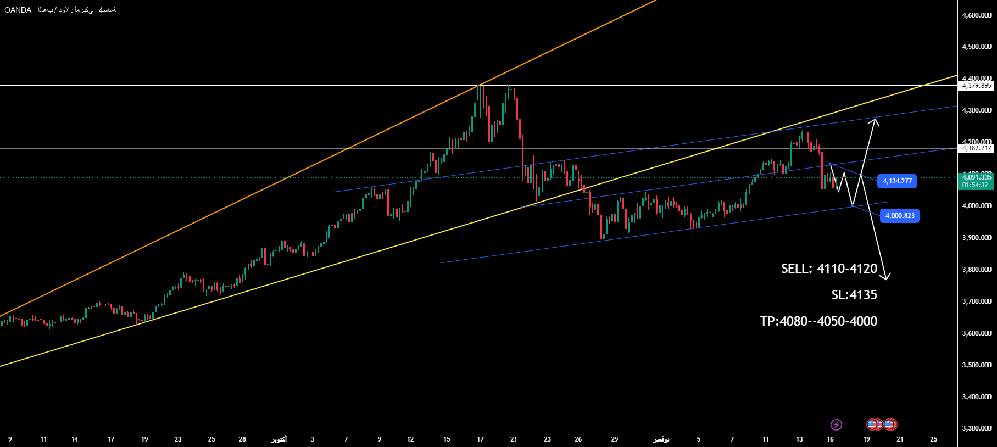The width and height of the screenshot is (997, 447).
Task: Select the 4,134.277 blue price tag
Action: [x=897, y=181]
